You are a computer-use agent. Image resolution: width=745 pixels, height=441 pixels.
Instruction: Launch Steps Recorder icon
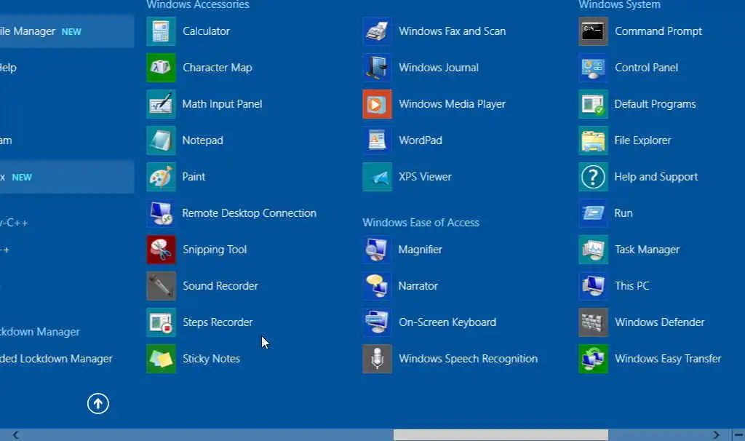161,322
